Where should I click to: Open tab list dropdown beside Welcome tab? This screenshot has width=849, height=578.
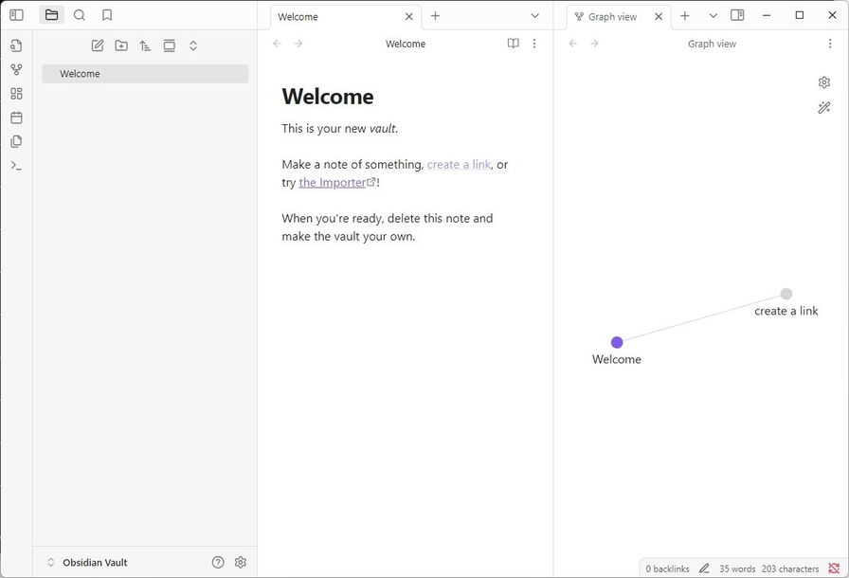coord(534,16)
